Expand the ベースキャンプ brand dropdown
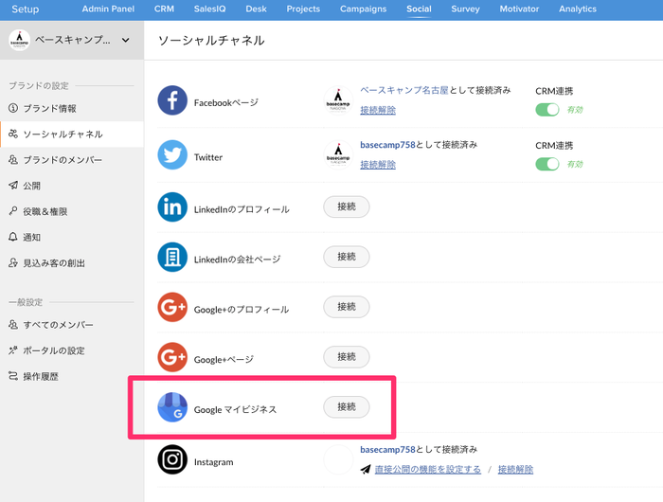Screen dimensions: 663x502 (x=126, y=40)
